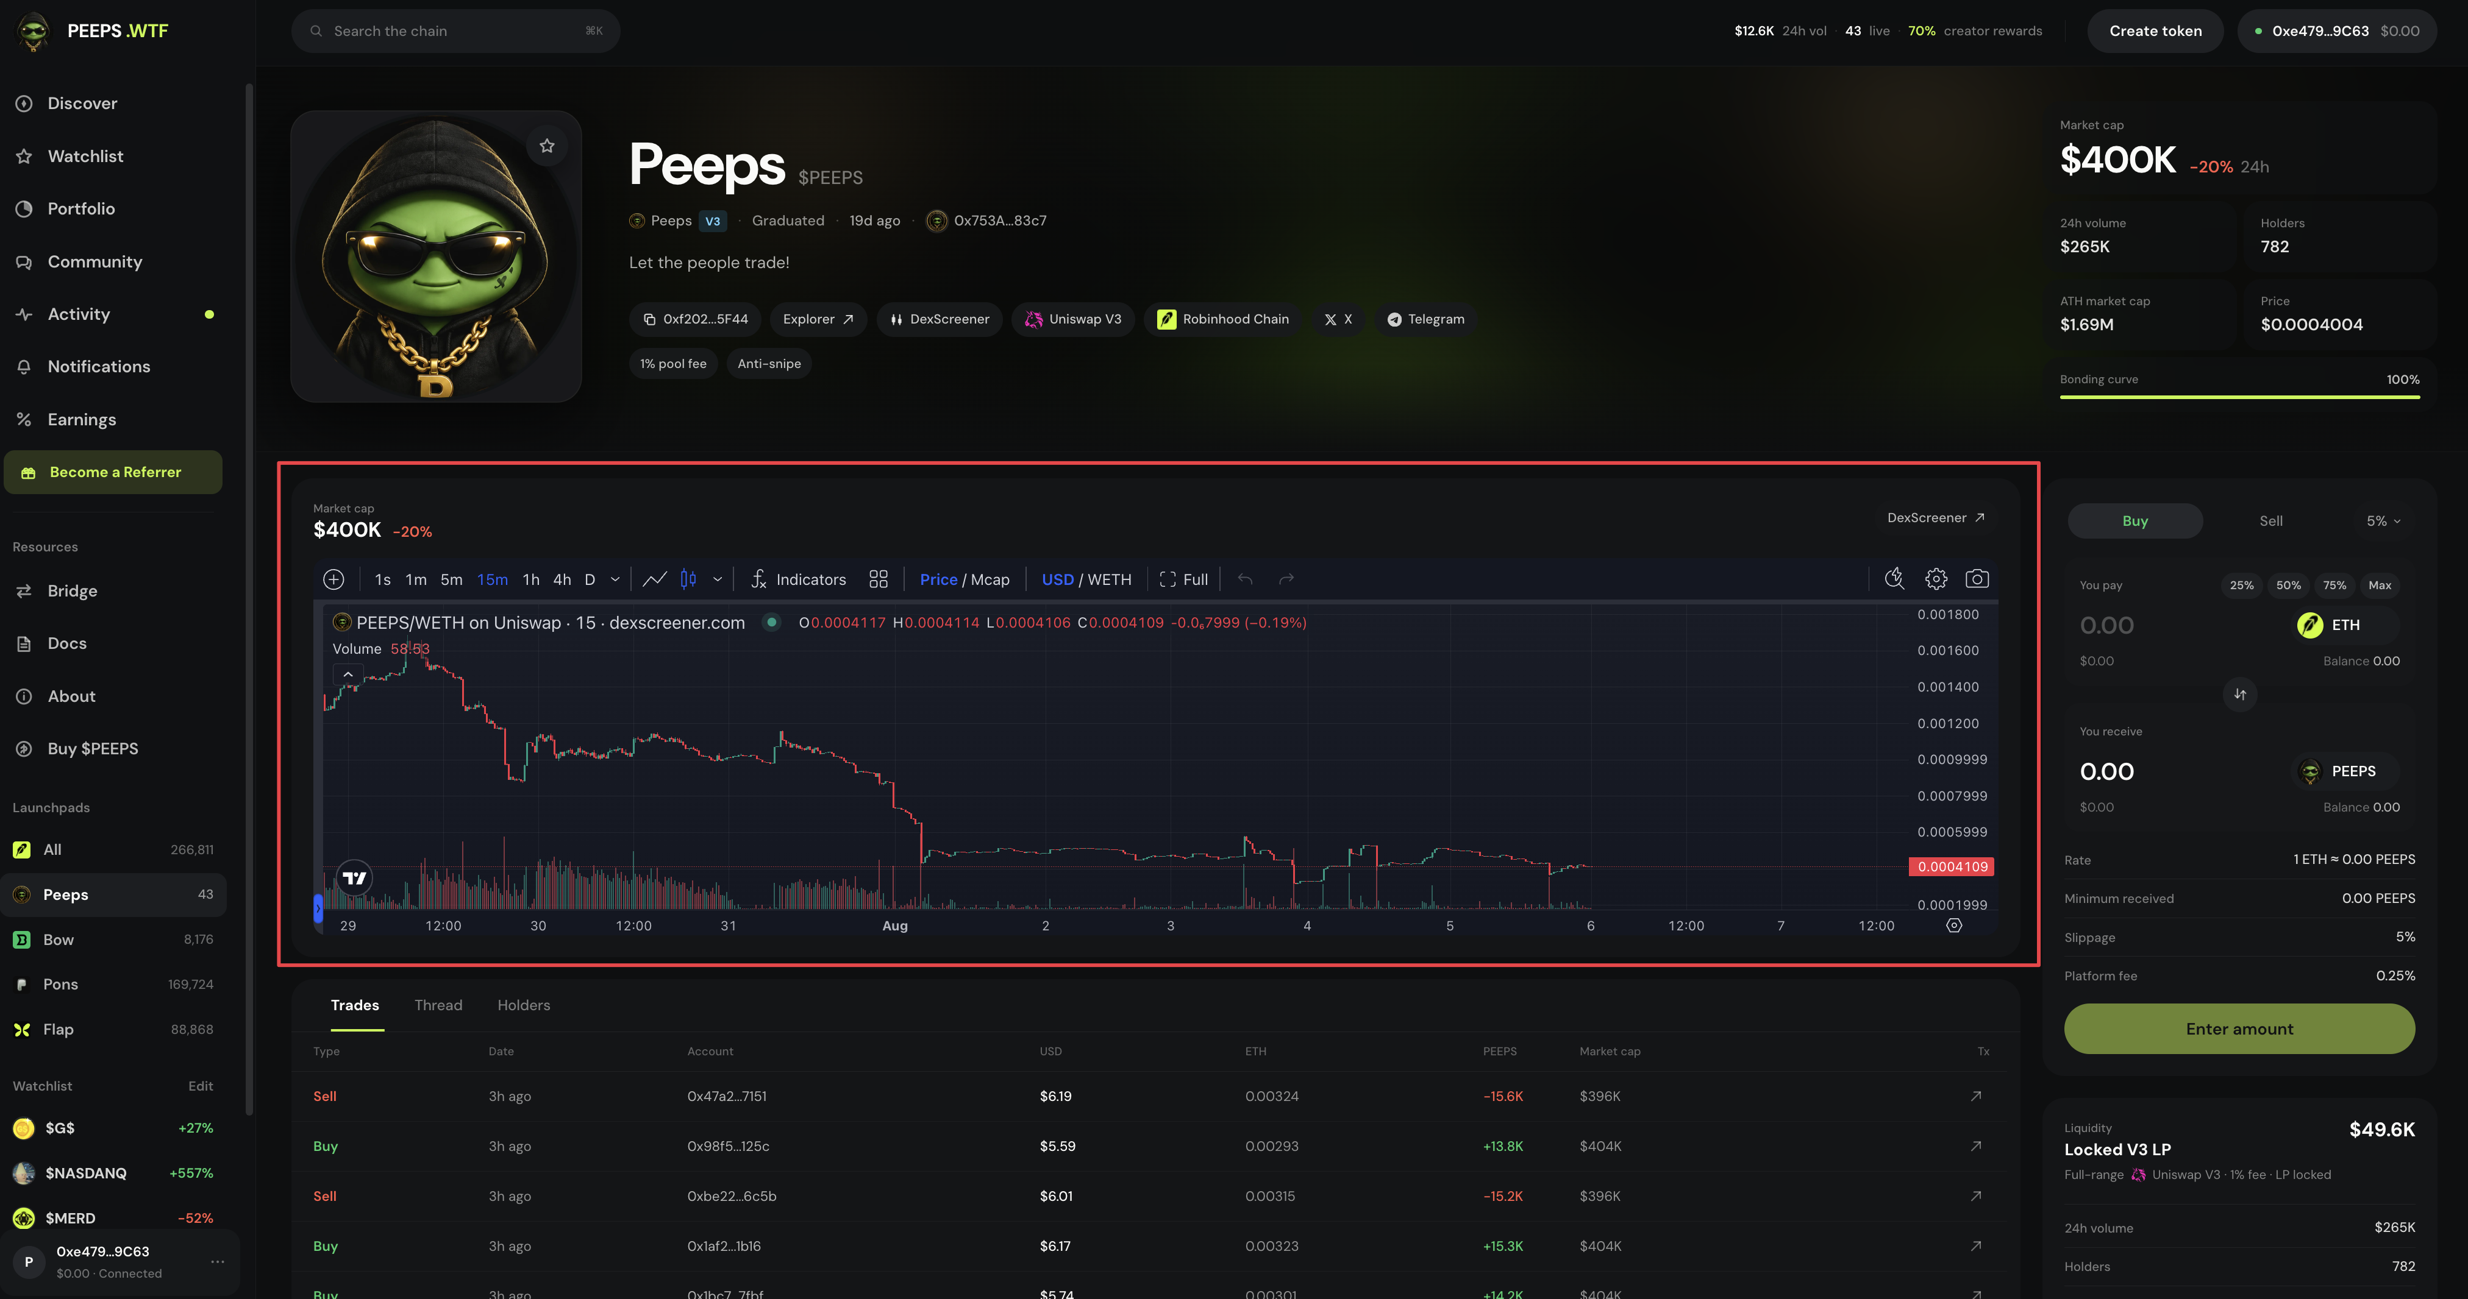Choose the 50% amount preset
Viewport: 2468px width, 1299px height.
[x=2288, y=585]
